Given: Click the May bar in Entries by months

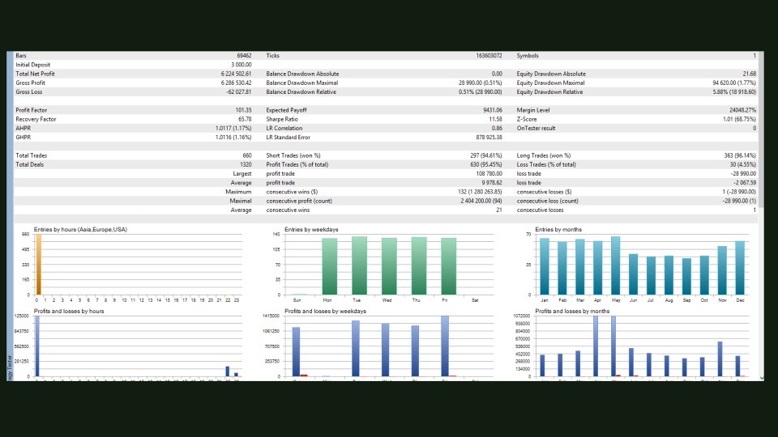Looking at the screenshot, I should point(615,265).
